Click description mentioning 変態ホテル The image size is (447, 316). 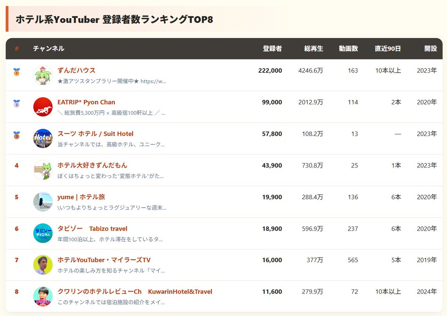click(111, 176)
